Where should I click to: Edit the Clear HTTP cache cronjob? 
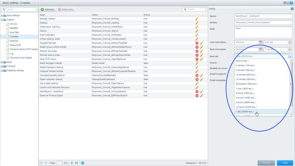pos(201,59)
